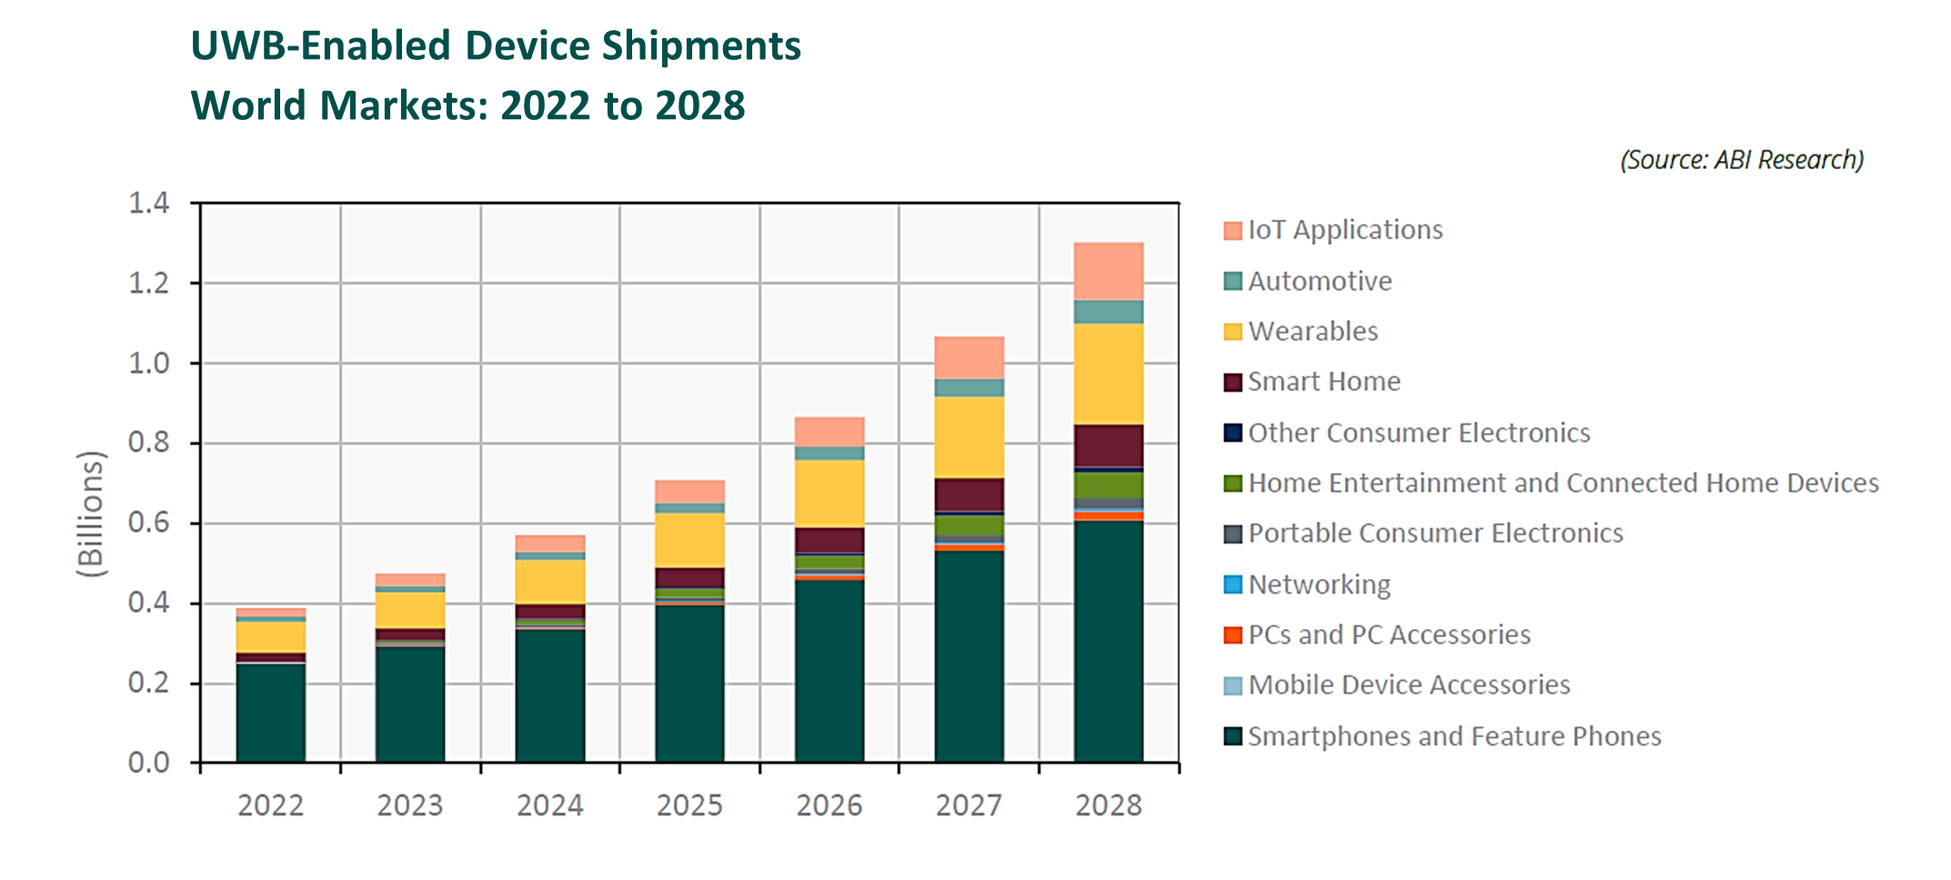Viewport: 1951px width, 880px height.
Task: Select the IoT Applications segment of the 2028 bar
Action: (1108, 271)
